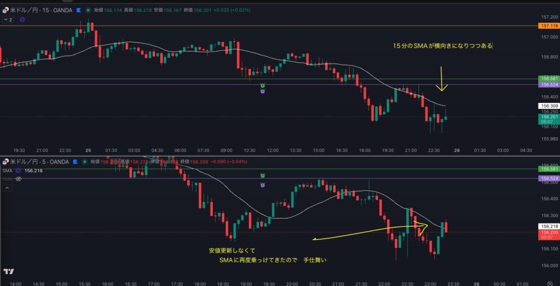Click the green 156.581 price label in upper chart
Screen dimensions: 560x286
[x=548, y=79]
